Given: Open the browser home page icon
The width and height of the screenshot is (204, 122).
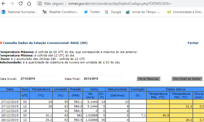Looking at the screenshot, I should tap(29, 3).
